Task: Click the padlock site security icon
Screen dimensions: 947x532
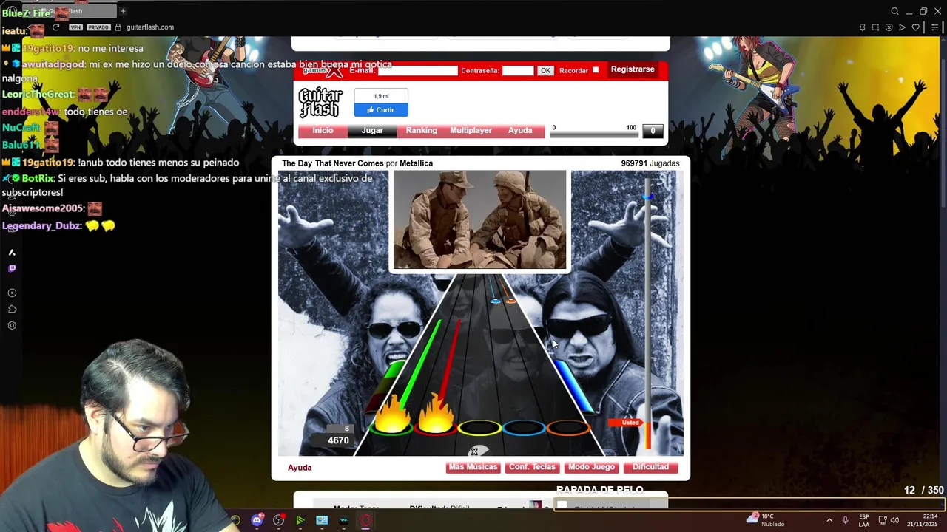Action: pos(118,27)
